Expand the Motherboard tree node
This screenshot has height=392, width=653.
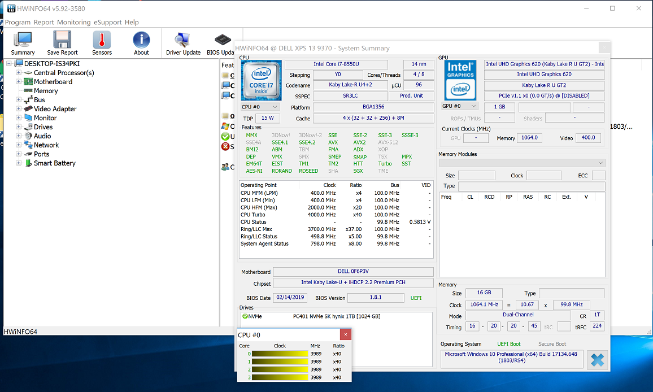tap(18, 82)
